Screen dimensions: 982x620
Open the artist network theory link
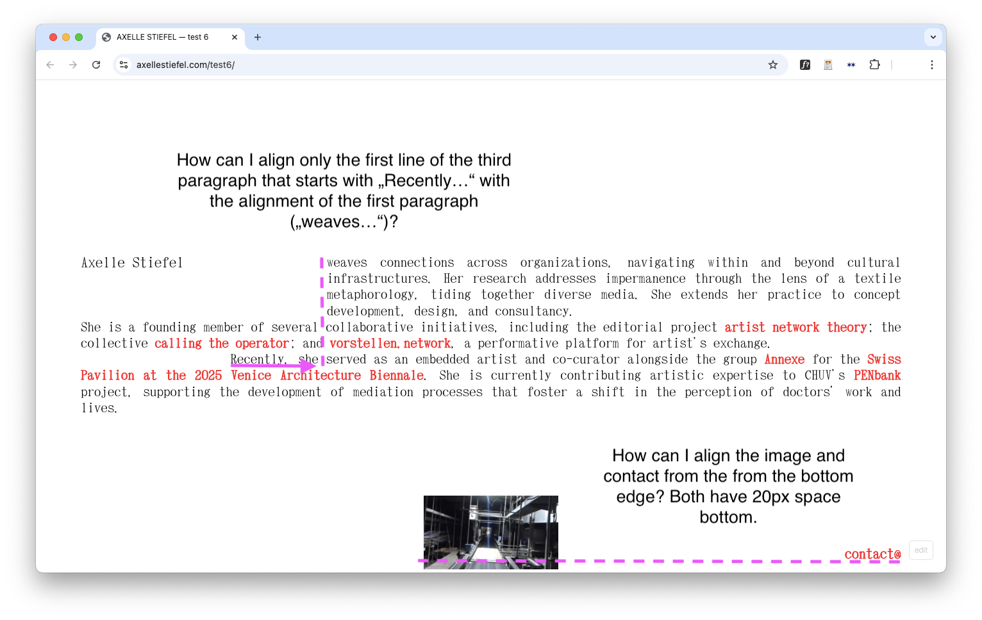[795, 328]
